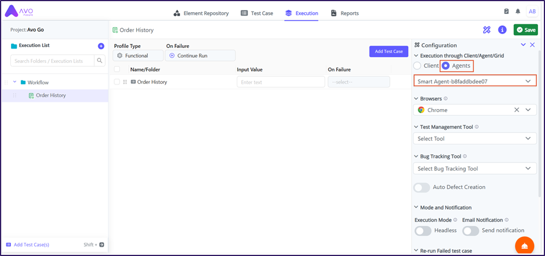Open the info icon next to Save

(502, 30)
